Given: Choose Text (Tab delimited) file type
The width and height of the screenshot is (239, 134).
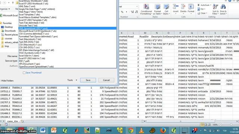Looking at the screenshot, I should click(31, 23).
